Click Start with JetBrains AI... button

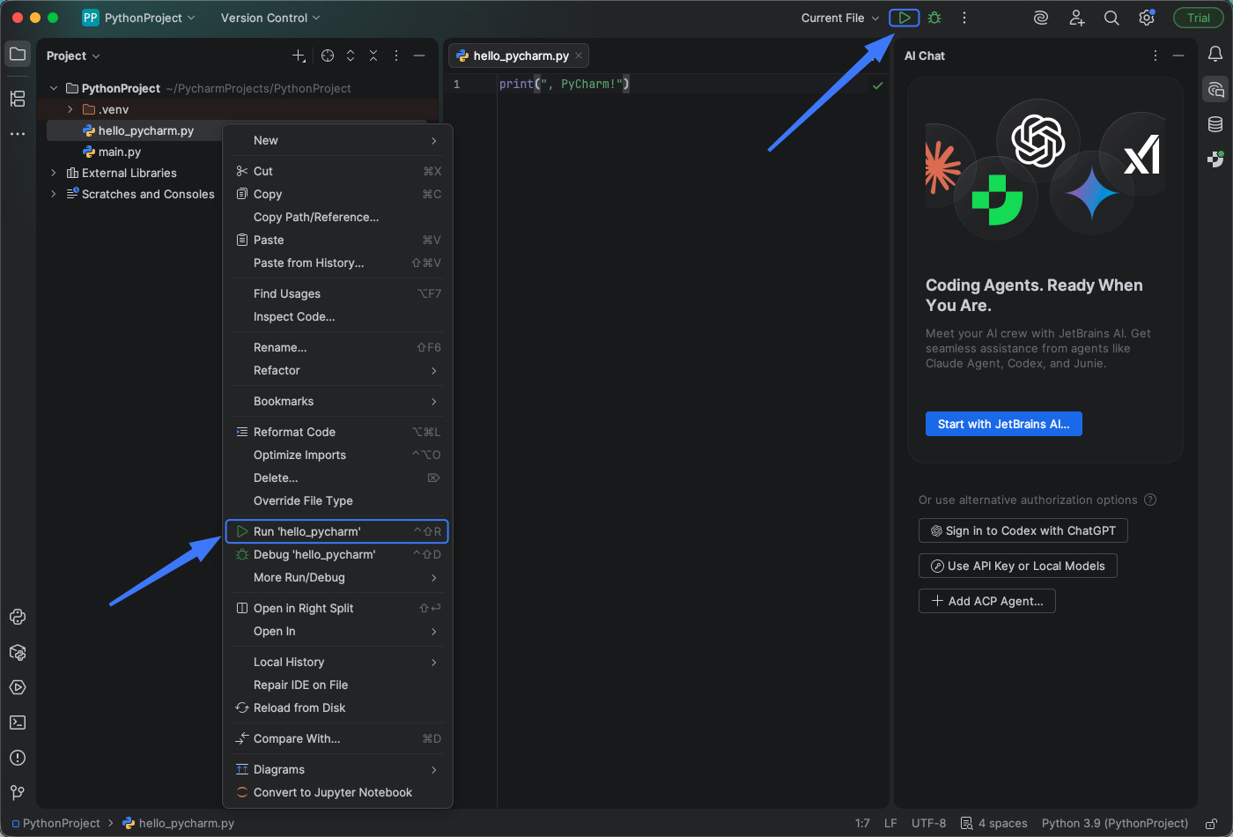(x=1003, y=424)
